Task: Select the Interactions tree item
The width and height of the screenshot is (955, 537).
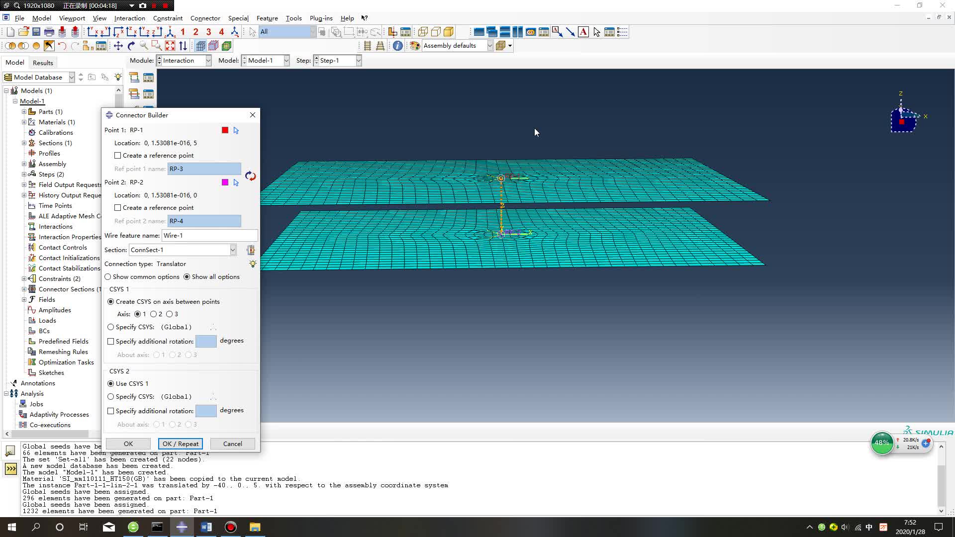Action: [55, 227]
